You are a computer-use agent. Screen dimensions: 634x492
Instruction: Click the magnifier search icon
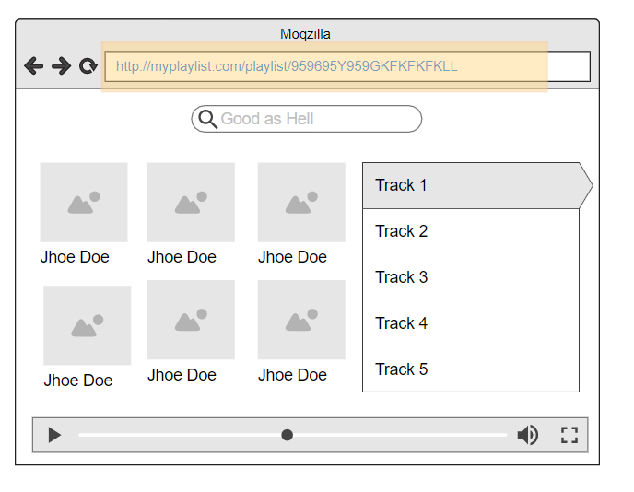click(x=208, y=119)
